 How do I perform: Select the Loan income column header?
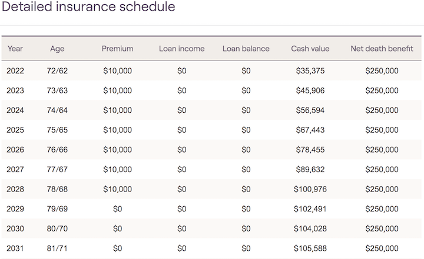181,49
